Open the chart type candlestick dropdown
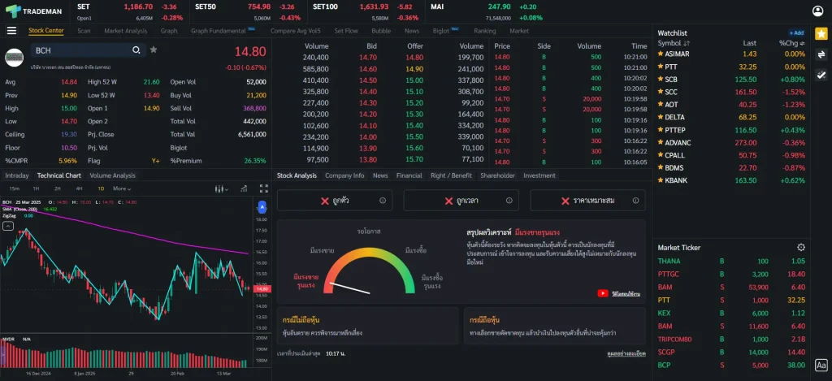832x381 pixels. point(219,188)
